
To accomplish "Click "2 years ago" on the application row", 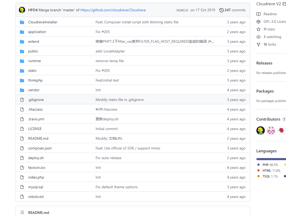I will coord(236,32).
